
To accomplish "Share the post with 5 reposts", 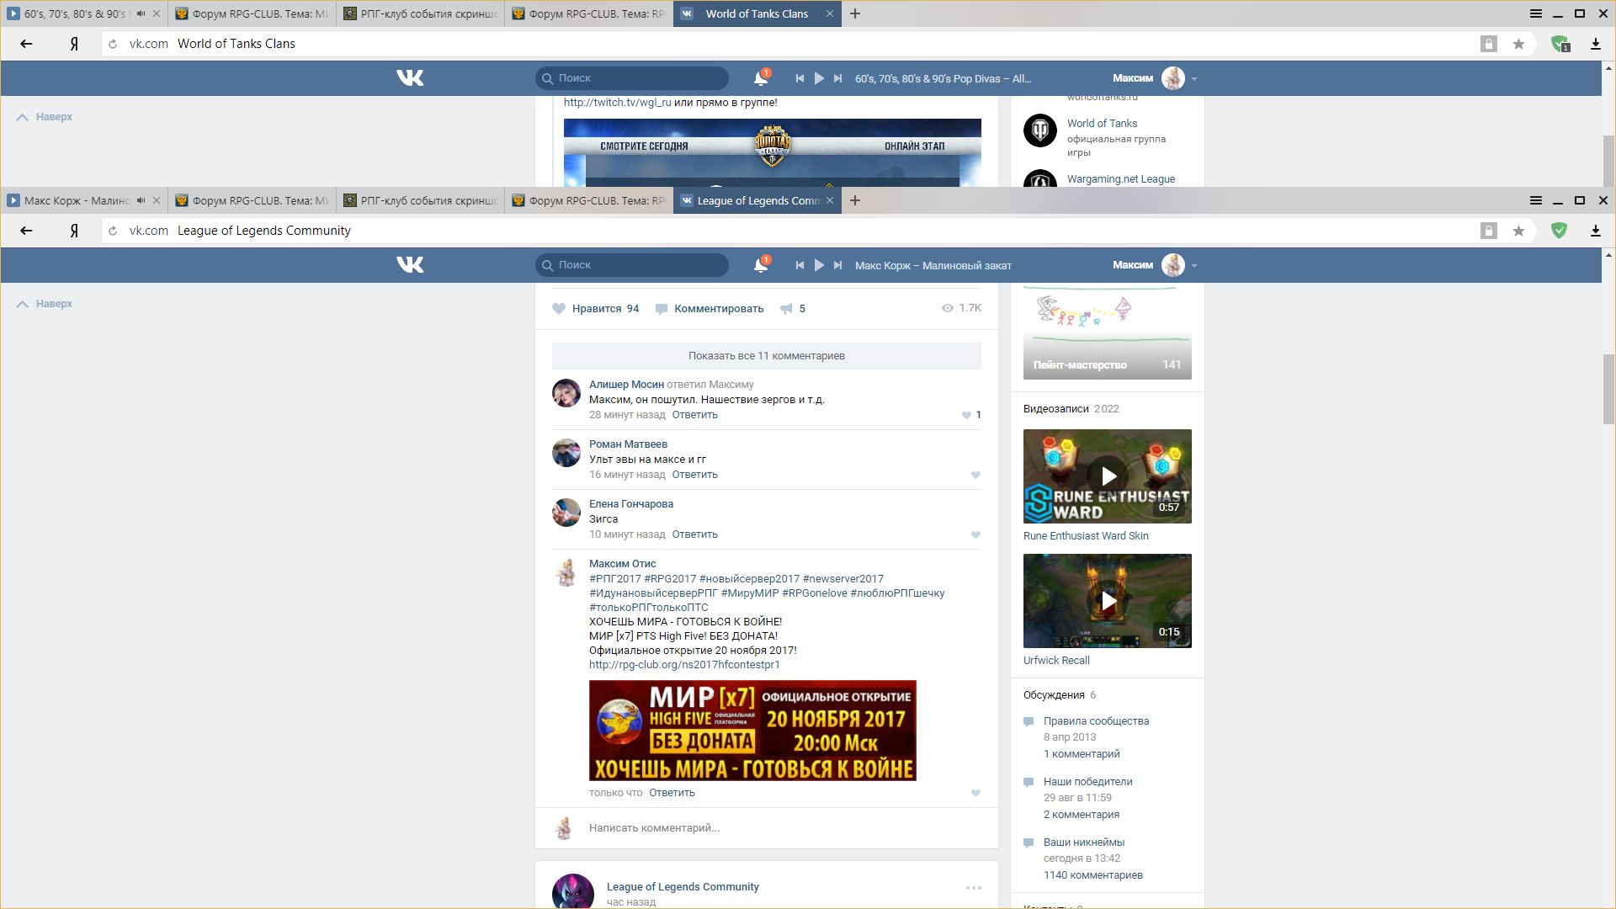I will (x=792, y=309).
